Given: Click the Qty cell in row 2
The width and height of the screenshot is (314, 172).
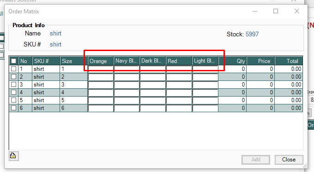Looking at the screenshot, I should coord(232,77).
